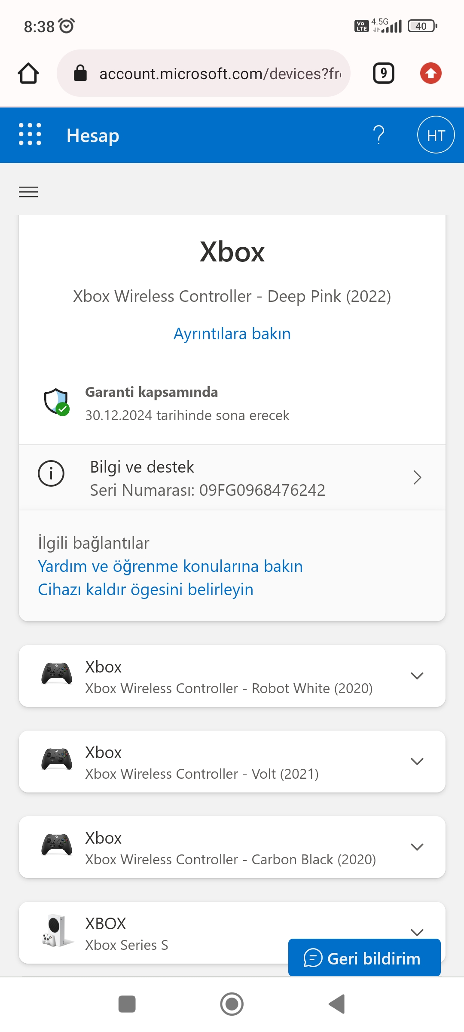Open Bilgi ve destek section
Viewport: 464px width, 1032px height.
click(232, 478)
